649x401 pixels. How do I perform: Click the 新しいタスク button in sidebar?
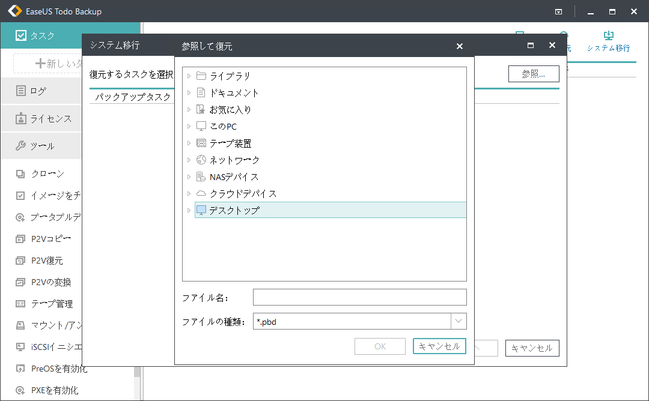coord(48,64)
